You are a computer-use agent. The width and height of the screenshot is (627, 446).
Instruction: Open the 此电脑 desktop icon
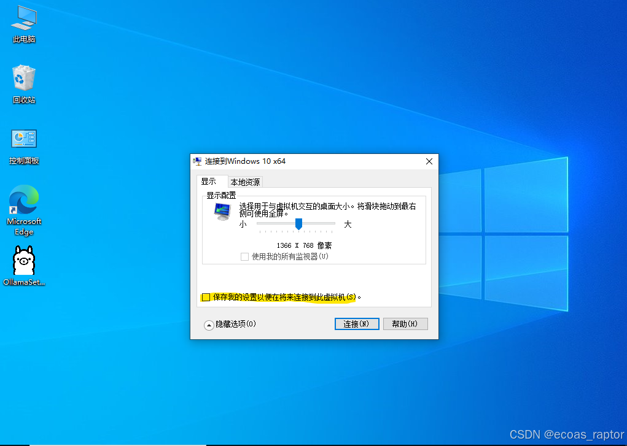pos(24,23)
